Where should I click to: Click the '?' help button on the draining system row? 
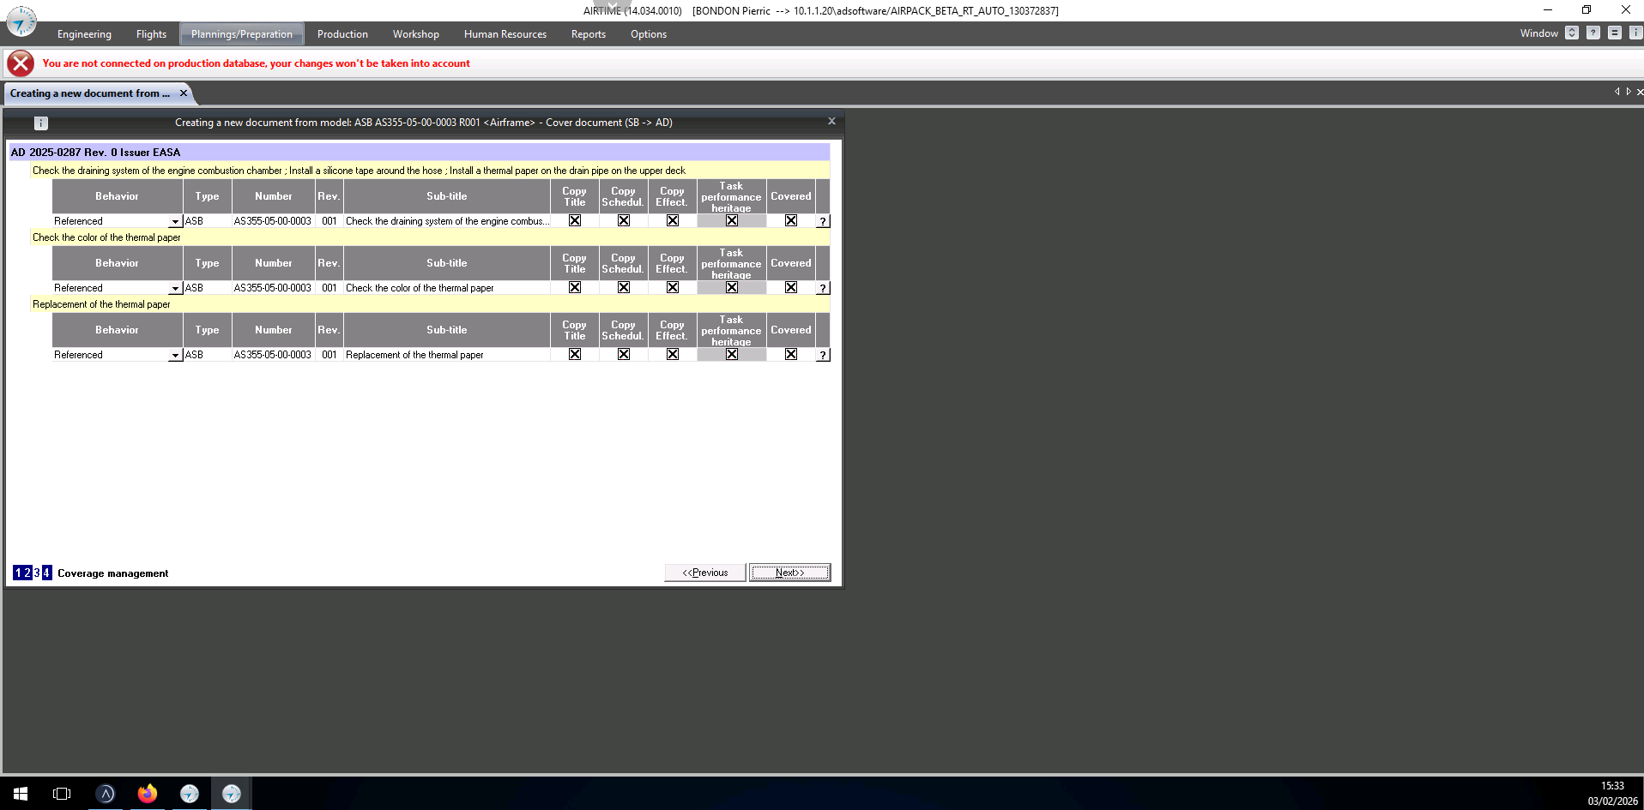(x=823, y=221)
